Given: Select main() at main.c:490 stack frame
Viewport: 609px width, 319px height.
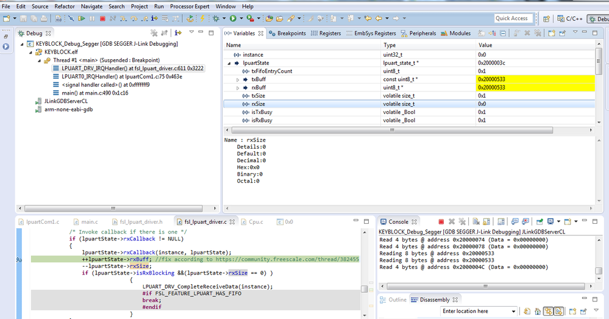Looking at the screenshot, I should 90,93.
